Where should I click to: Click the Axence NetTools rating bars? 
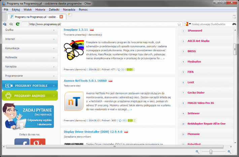tap(132, 121)
